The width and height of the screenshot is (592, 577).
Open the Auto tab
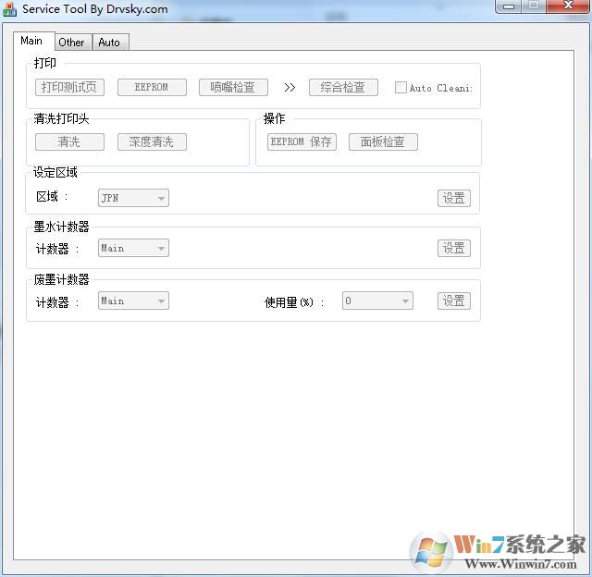(110, 43)
